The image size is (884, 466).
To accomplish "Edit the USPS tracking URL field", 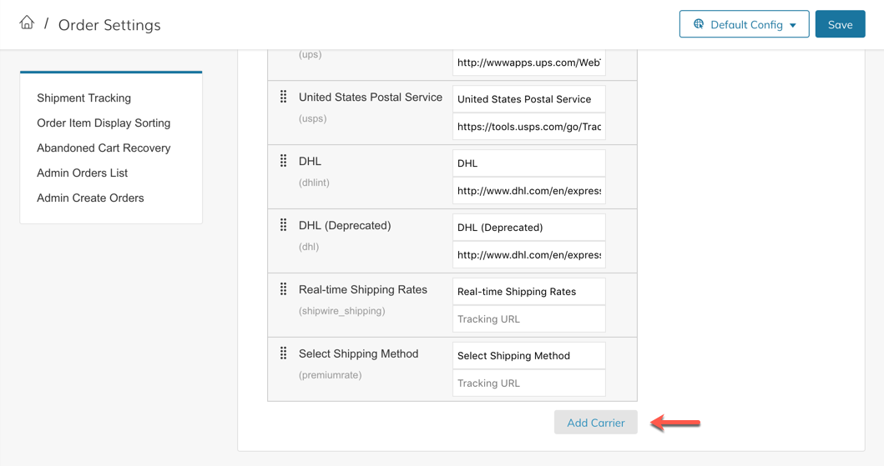I will coord(528,127).
